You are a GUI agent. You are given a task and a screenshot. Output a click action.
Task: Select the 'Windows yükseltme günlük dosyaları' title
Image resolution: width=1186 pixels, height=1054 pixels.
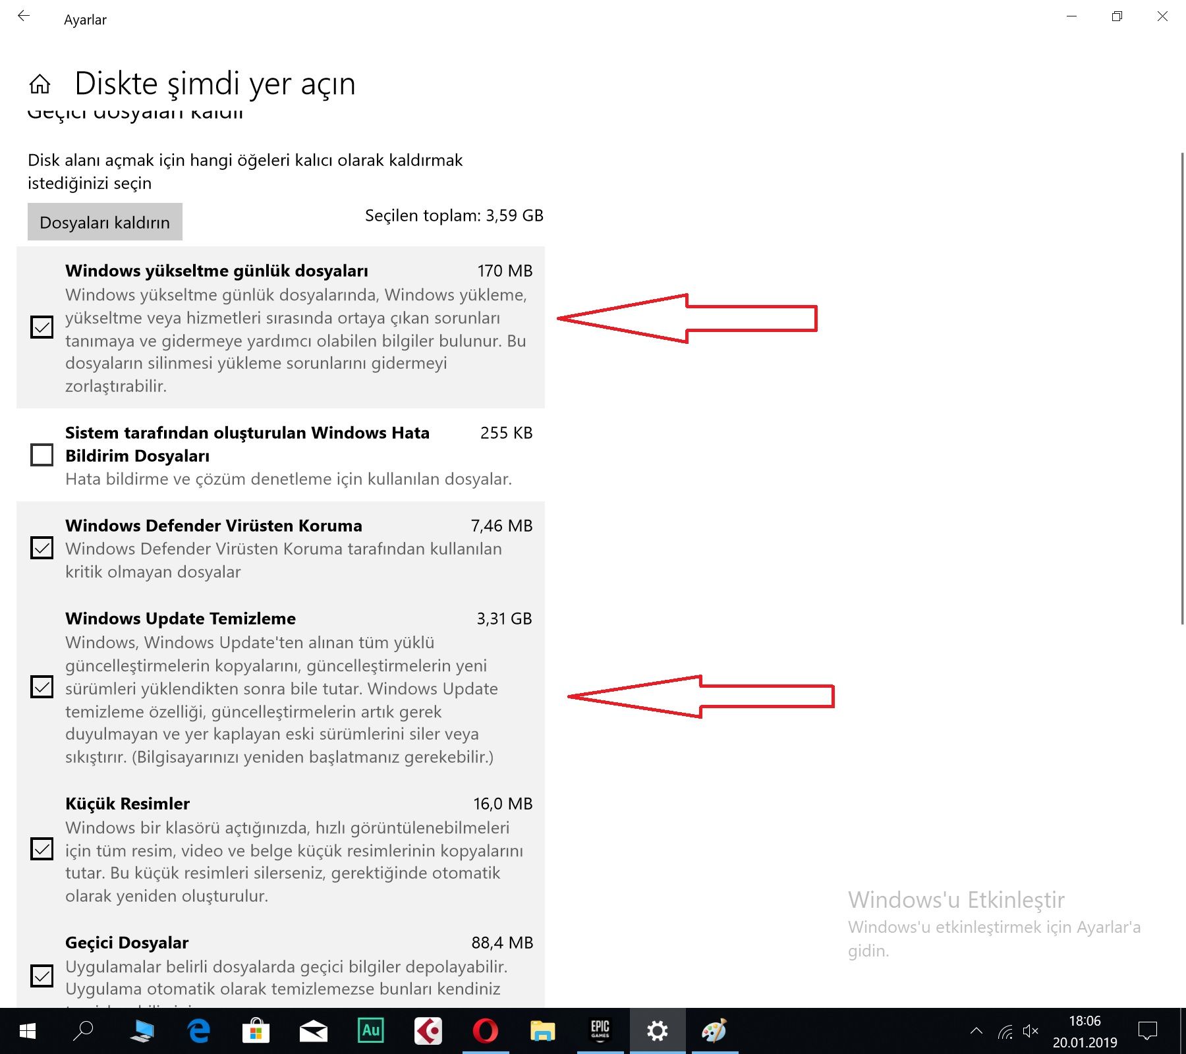[x=217, y=271]
